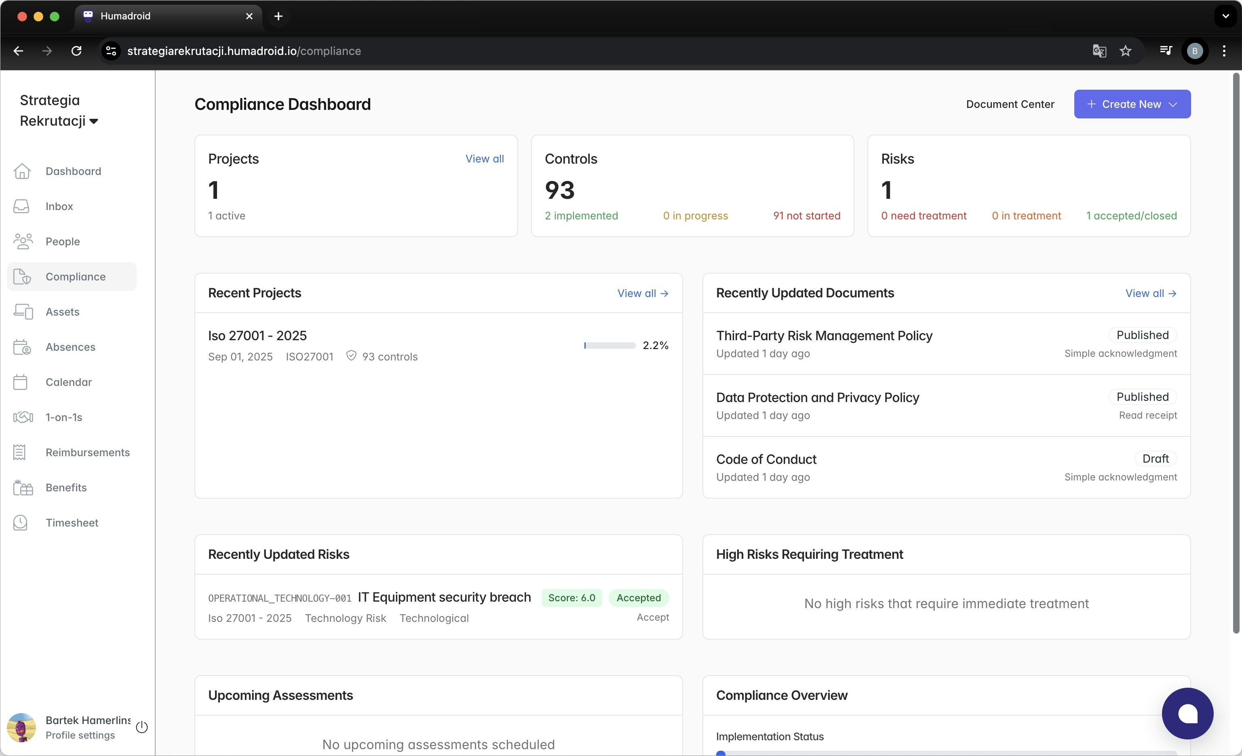1242x756 pixels.
Task: Open the Third-Party Risk Management Policy document
Action: click(x=824, y=336)
